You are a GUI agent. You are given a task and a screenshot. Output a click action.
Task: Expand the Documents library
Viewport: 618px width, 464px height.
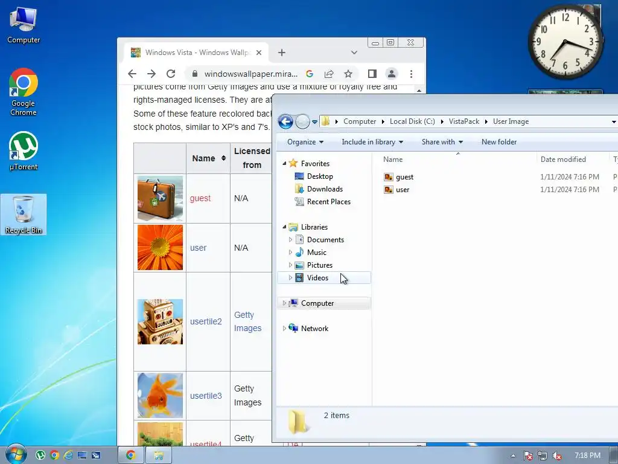point(290,239)
